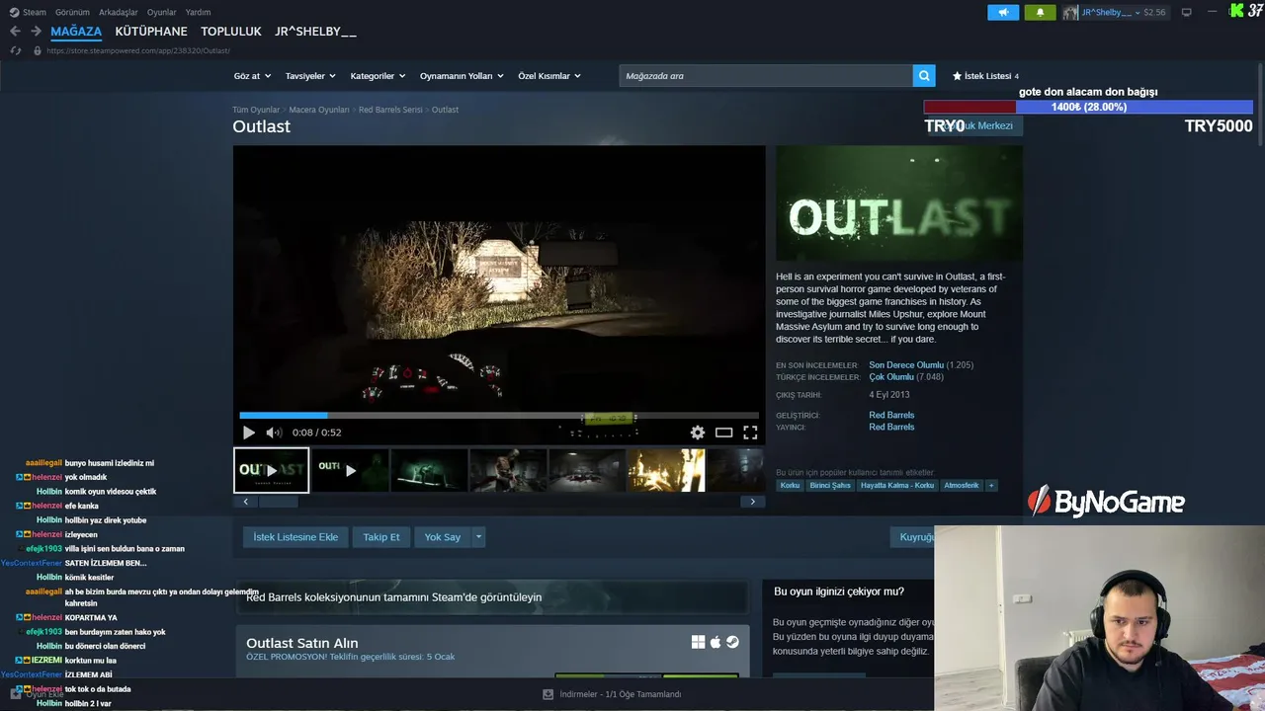Go back with the browser back arrow

[x=15, y=32]
